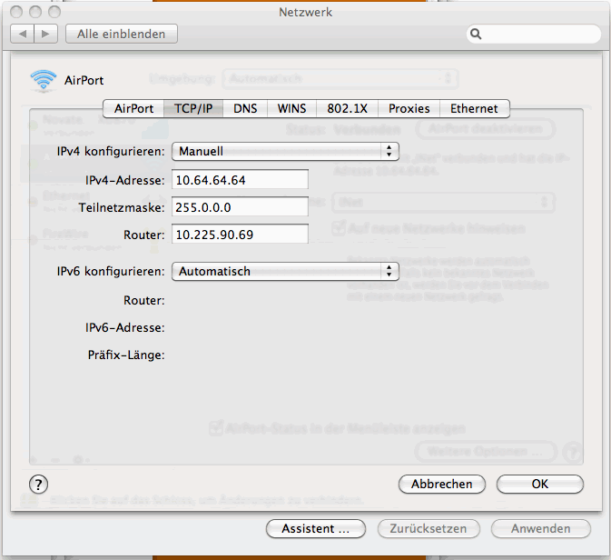Focus the Router address field
Image resolution: width=611 pixels, height=560 pixels.
pyautogui.click(x=240, y=235)
